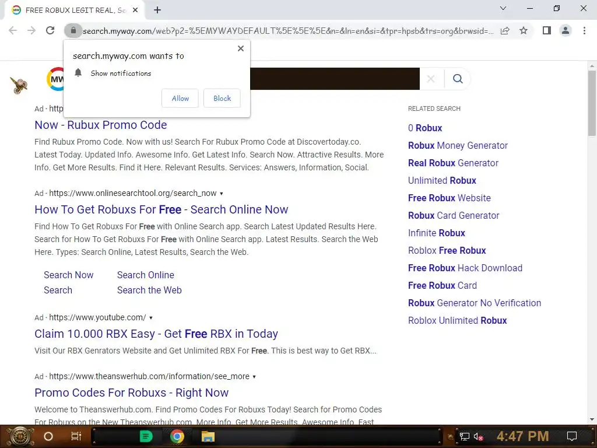Screen dimensions: 597x448
Task: Open Claim 10.000 RBX Easy result
Action: 156,334
